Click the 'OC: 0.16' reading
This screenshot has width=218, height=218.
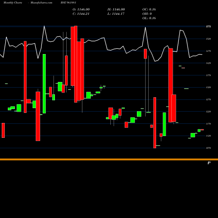(x=149, y=10)
